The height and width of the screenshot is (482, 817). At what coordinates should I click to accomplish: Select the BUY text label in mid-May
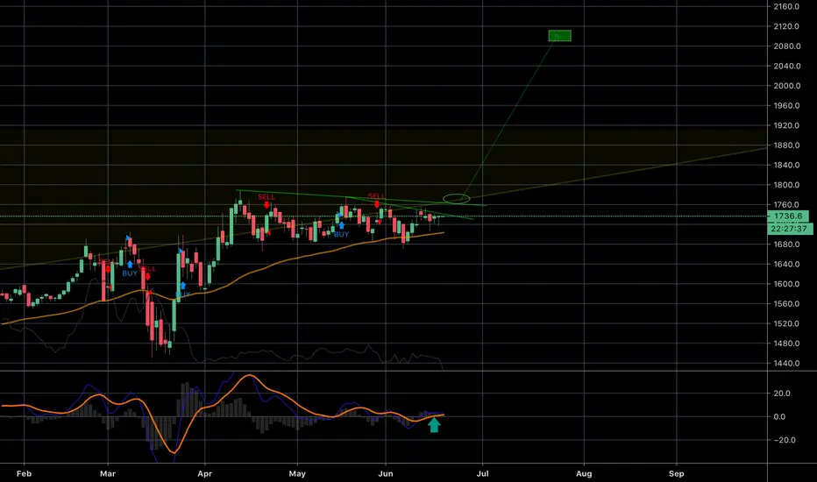point(341,235)
